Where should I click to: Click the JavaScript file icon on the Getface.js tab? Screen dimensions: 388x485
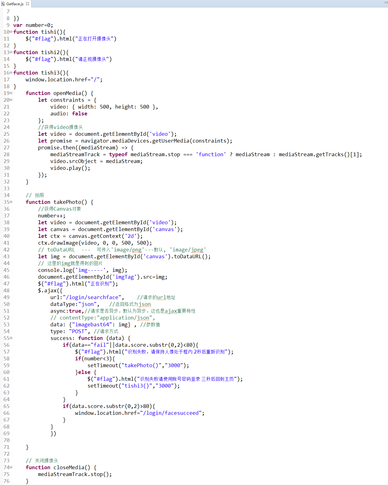(3, 4)
